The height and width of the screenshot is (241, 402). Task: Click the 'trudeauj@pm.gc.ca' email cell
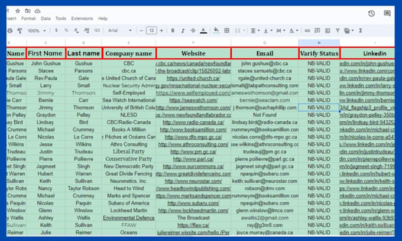coord(265,152)
